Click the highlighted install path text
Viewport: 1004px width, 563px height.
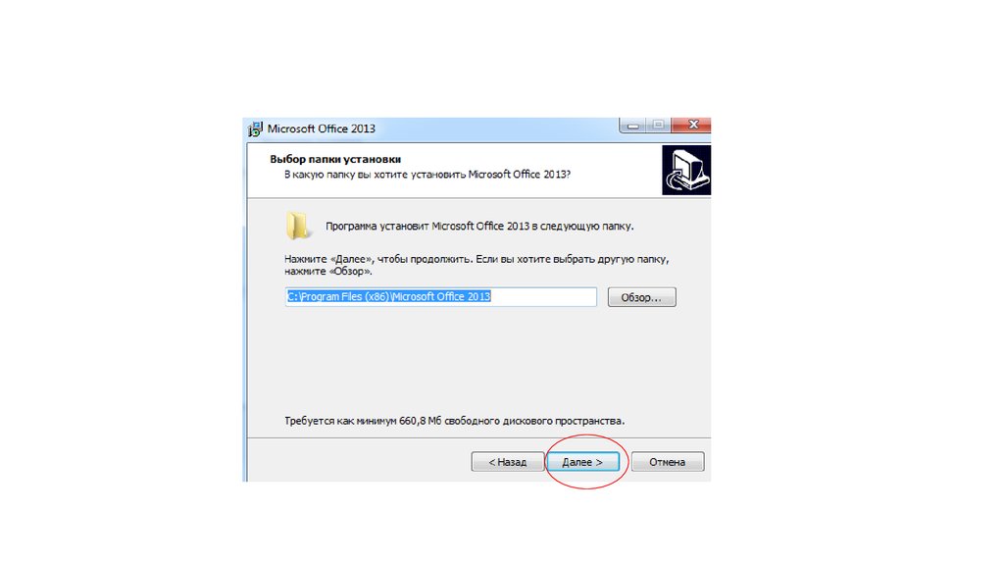[388, 296]
